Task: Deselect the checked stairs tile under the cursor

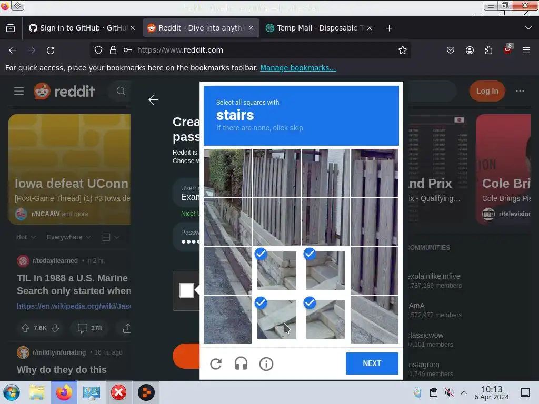Action: pyautogui.click(x=276, y=319)
